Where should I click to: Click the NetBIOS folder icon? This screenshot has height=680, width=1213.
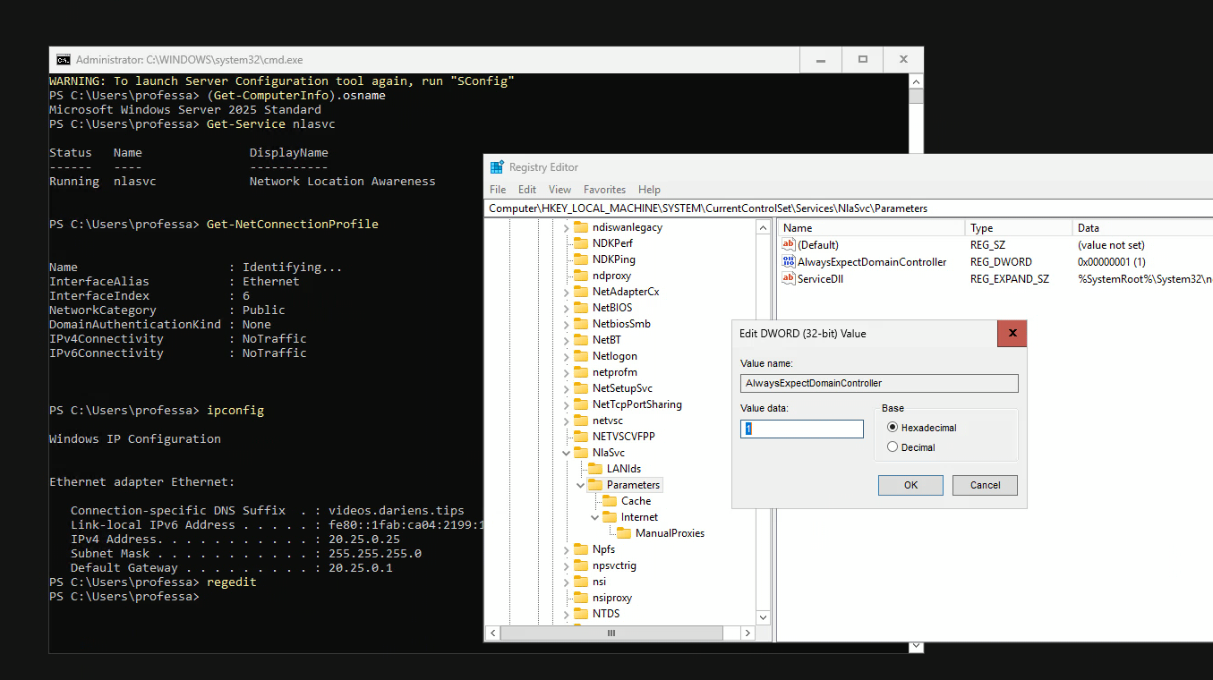coord(581,308)
